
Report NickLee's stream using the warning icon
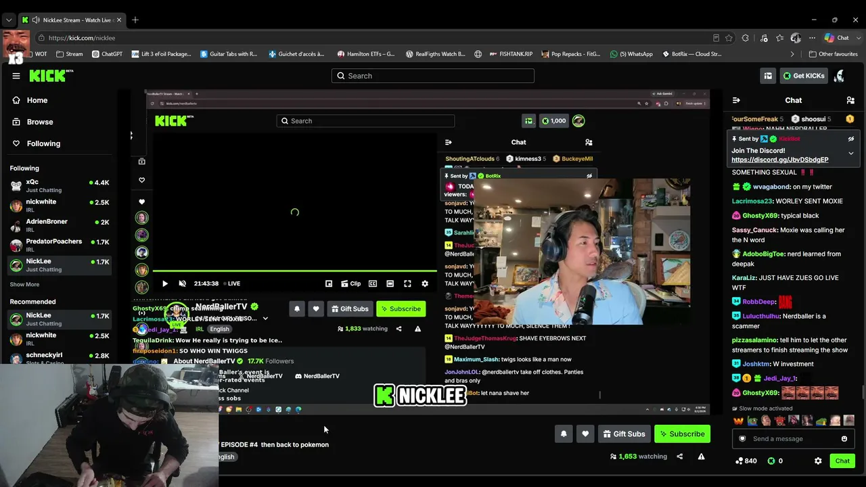click(x=701, y=457)
